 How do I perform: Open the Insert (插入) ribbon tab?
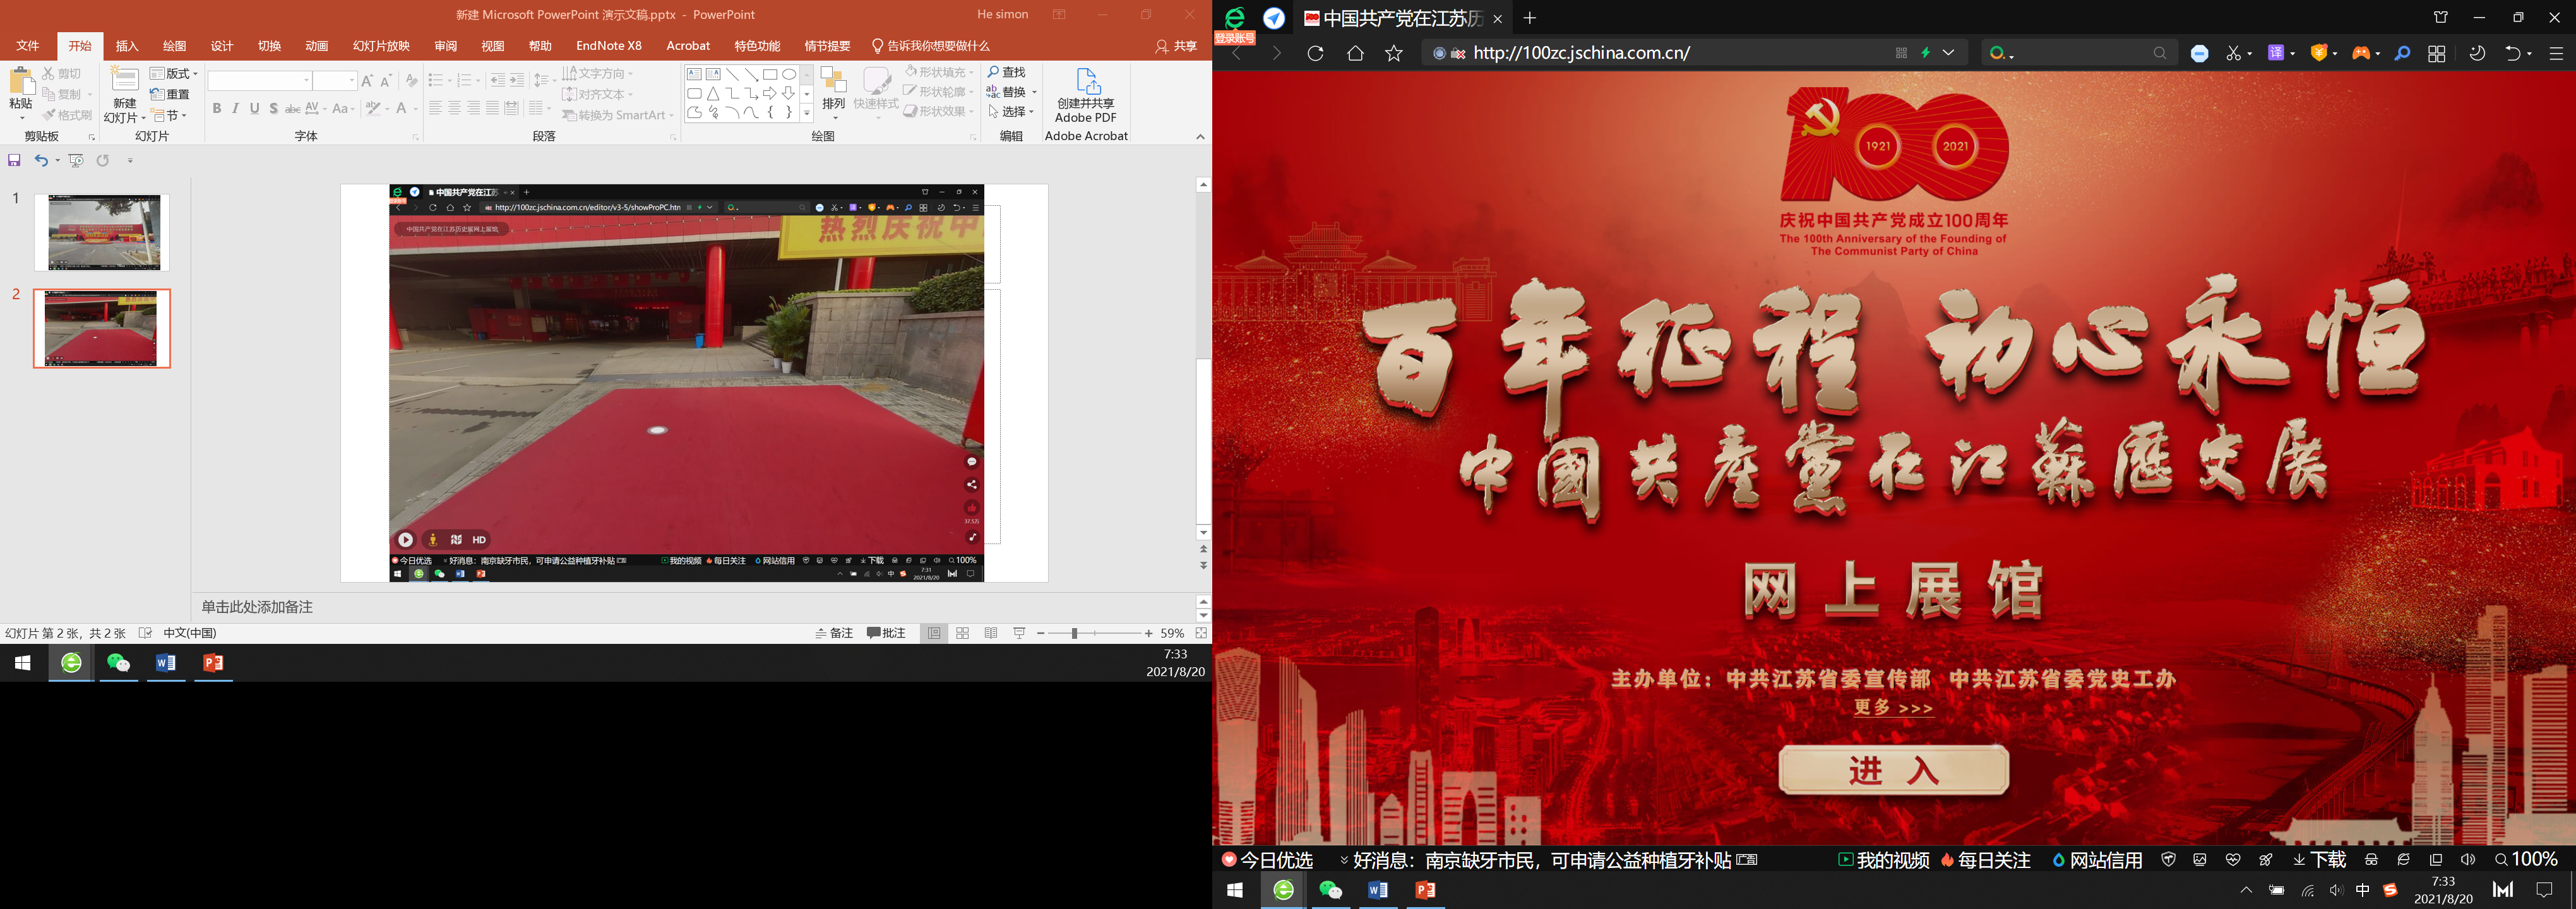tap(126, 46)
